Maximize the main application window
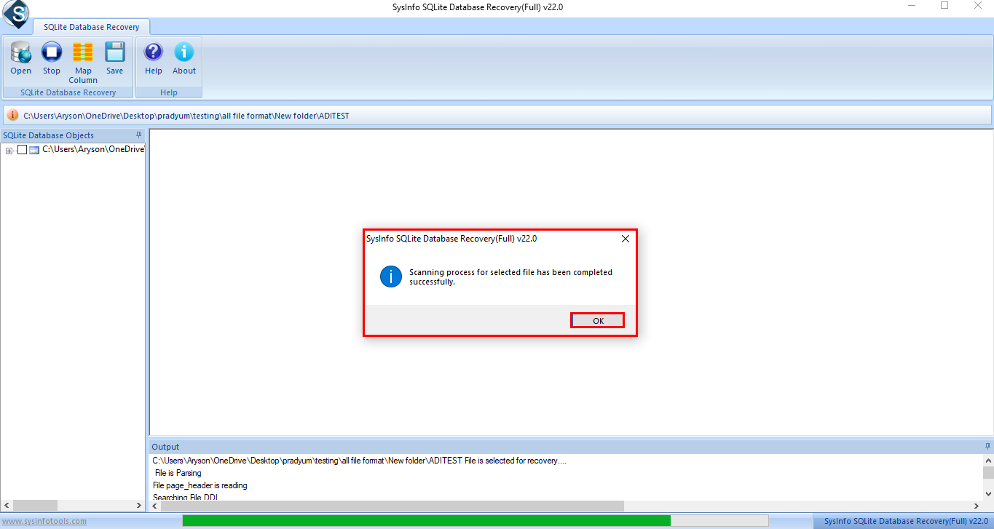 tap(944, 7)
